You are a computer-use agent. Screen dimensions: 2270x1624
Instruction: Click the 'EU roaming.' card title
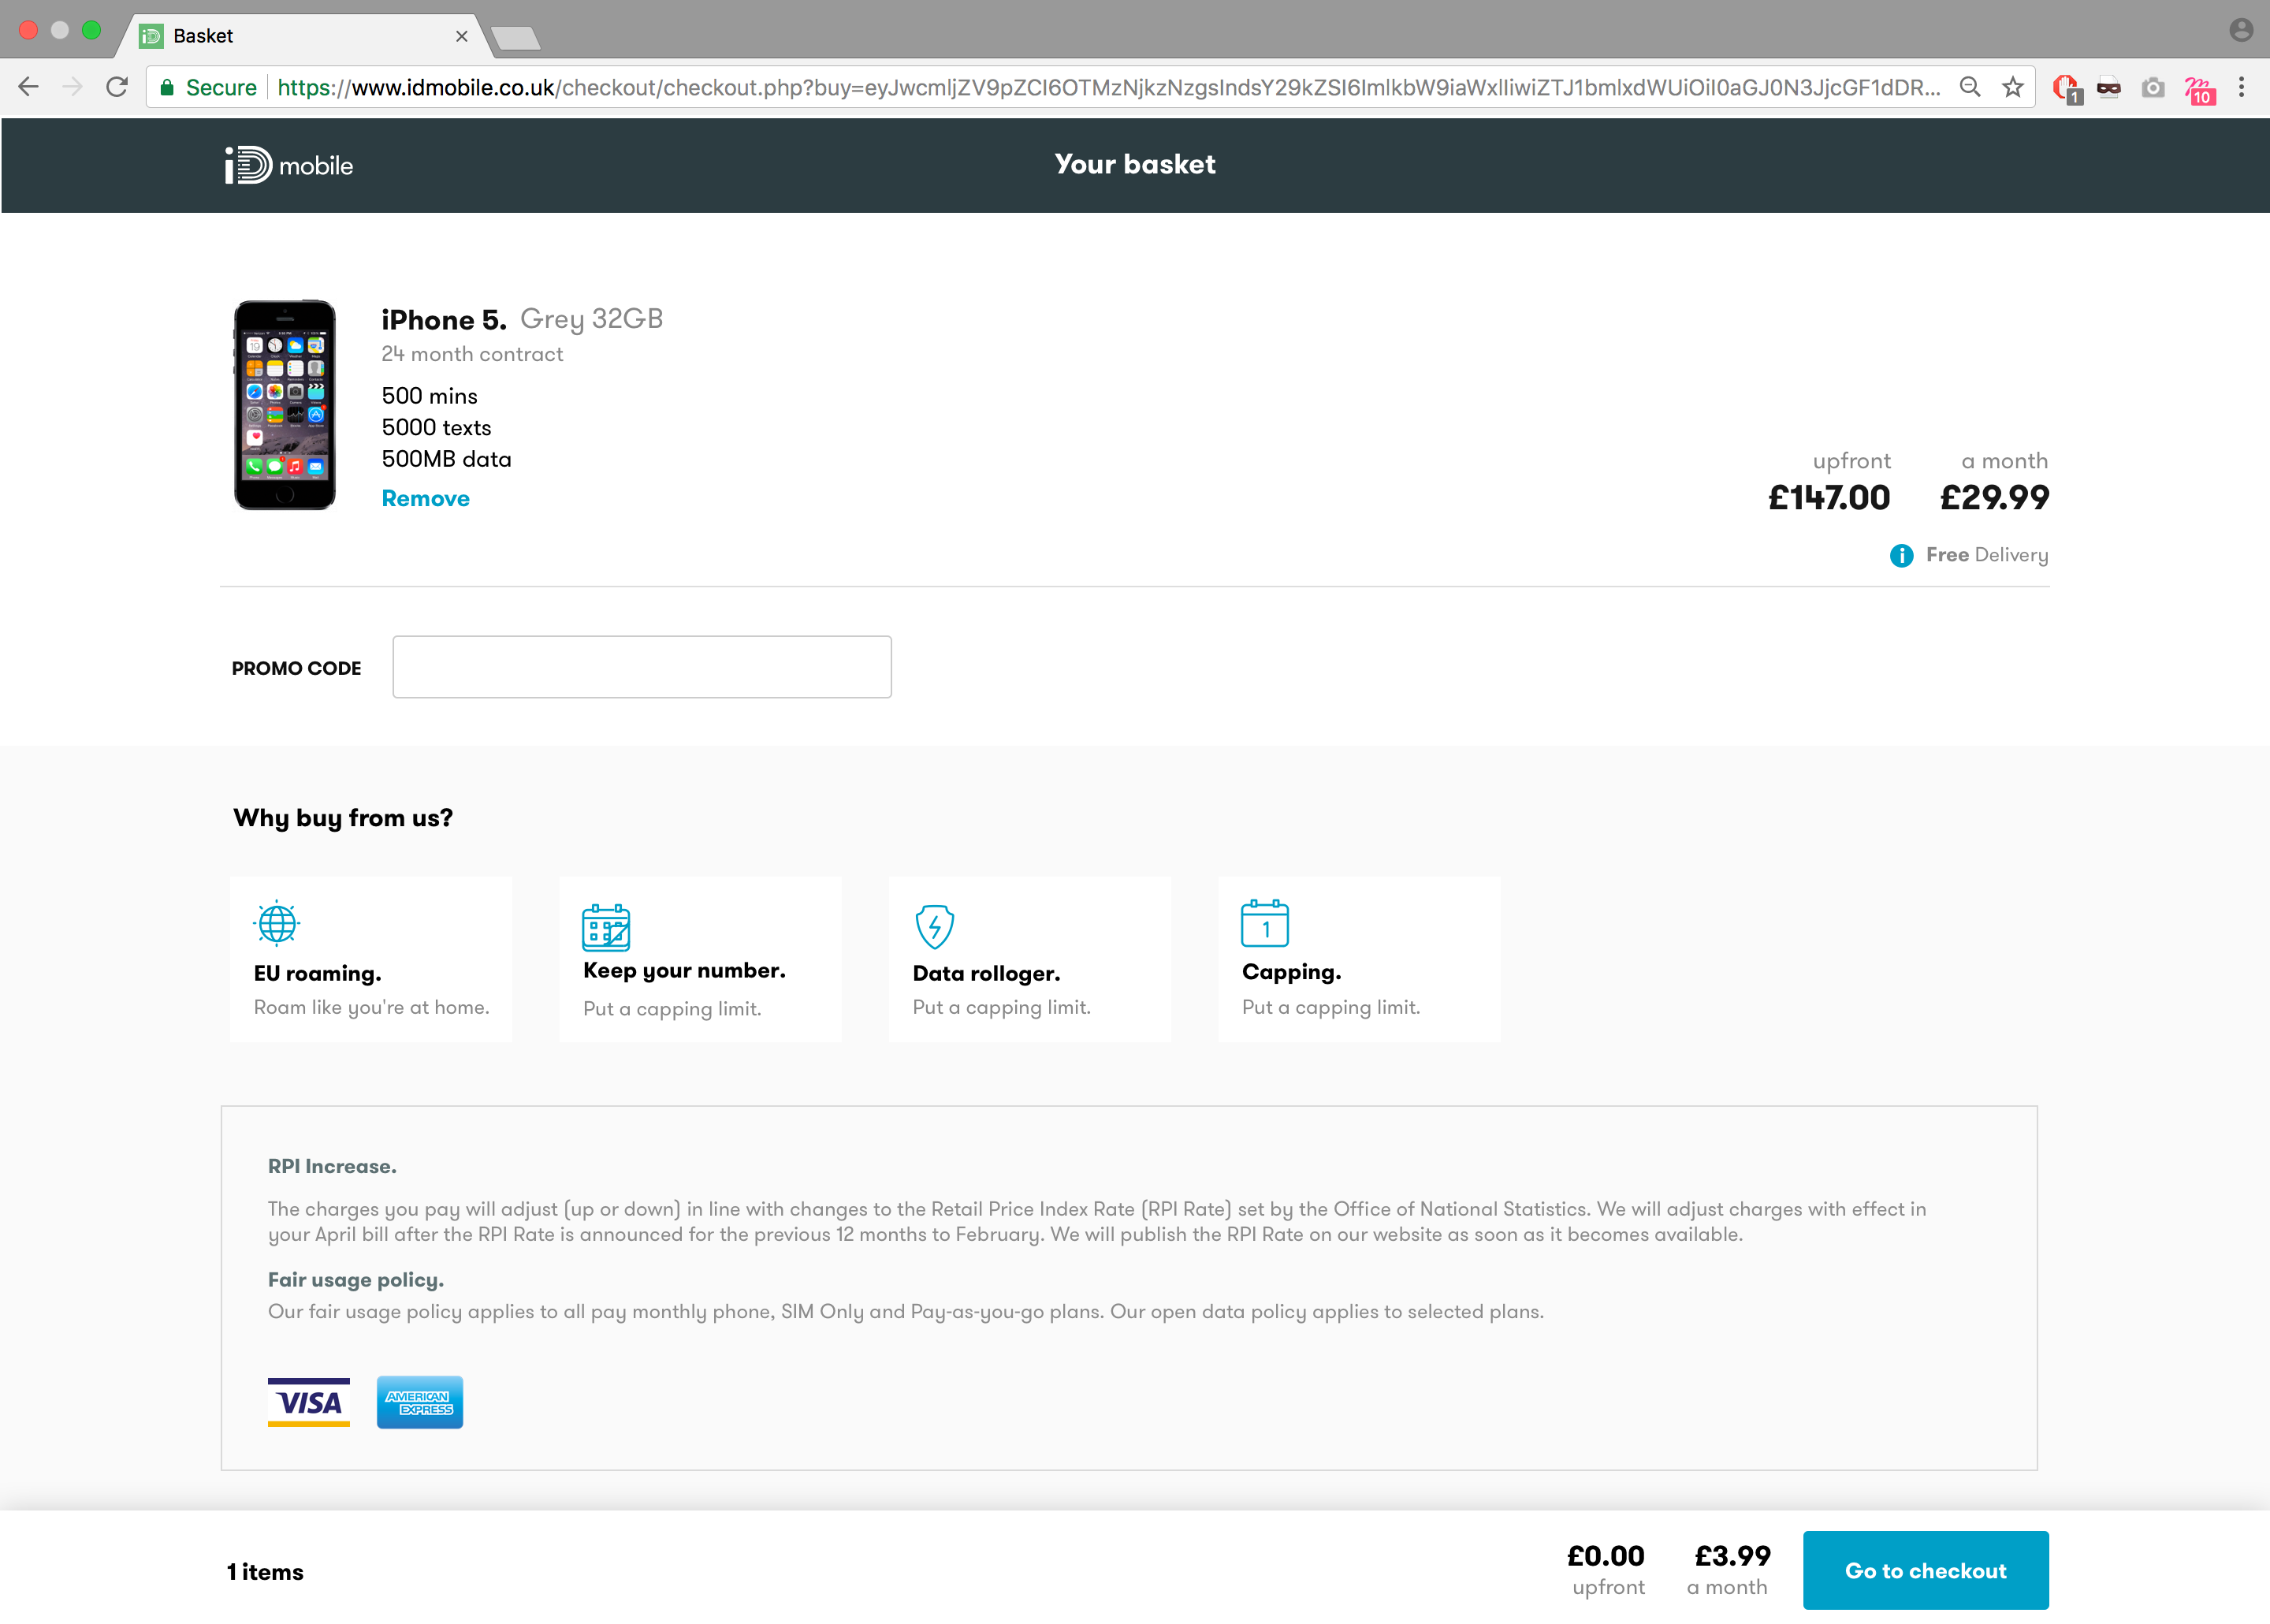[318, 973]
